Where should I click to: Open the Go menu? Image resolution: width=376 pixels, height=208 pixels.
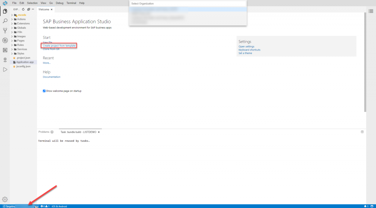tap(51, 3)
